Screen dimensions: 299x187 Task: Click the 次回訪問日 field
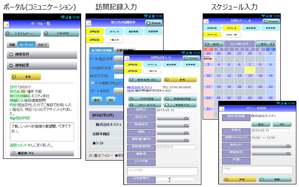click(175, 179)
